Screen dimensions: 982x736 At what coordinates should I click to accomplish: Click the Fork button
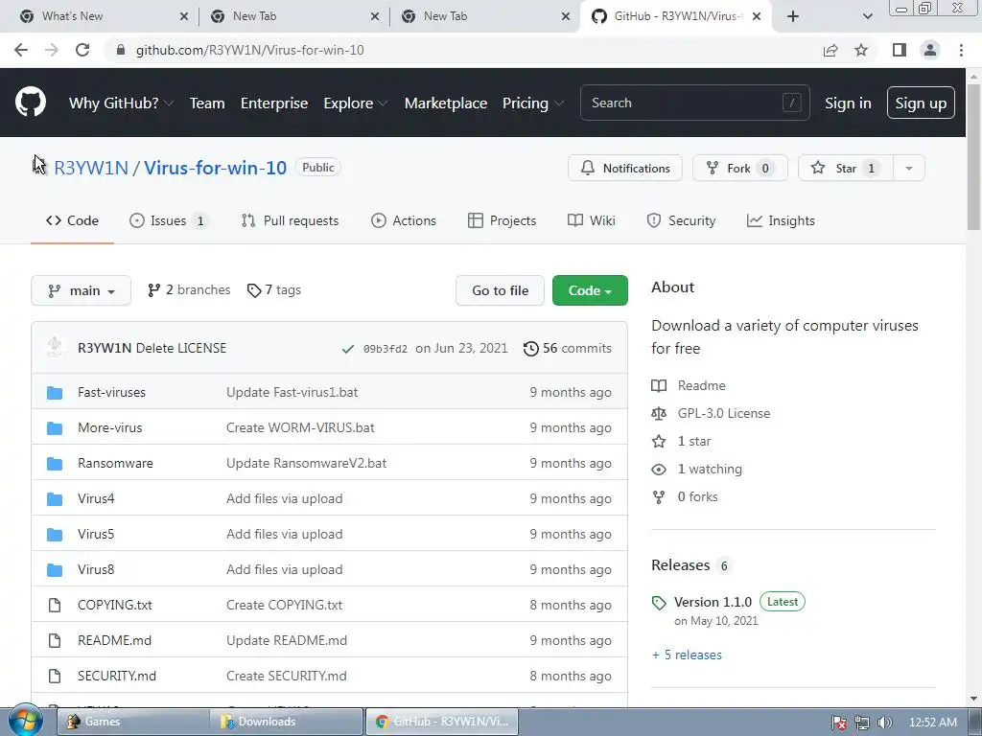(x=739, y=168)
